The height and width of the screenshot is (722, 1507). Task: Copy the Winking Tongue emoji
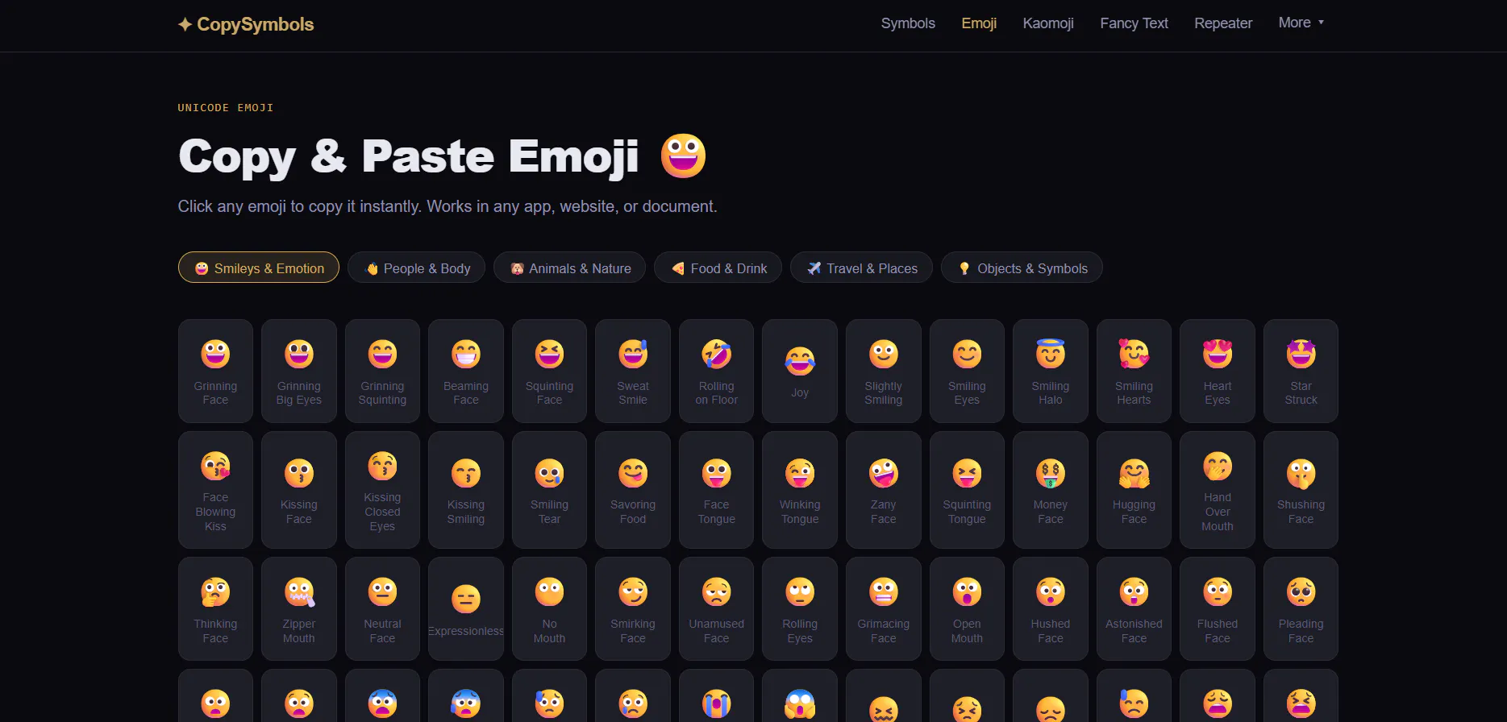tap(800, 490)
